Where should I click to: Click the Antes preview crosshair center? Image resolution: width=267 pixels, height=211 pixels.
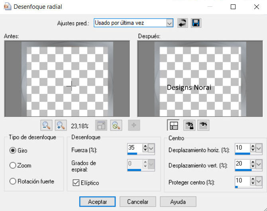coord(71,86)
